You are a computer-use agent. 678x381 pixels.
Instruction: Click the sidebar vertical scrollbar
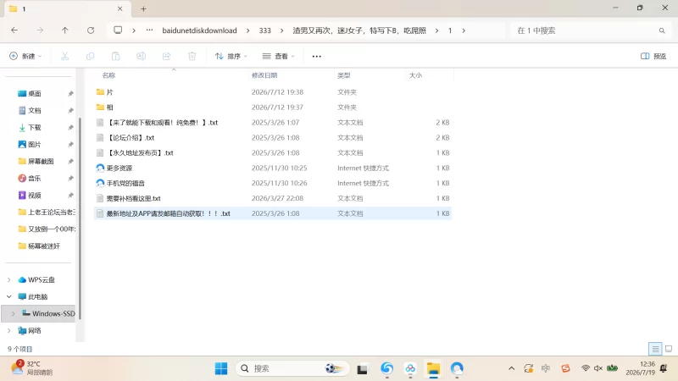click(x=80, y=218)
